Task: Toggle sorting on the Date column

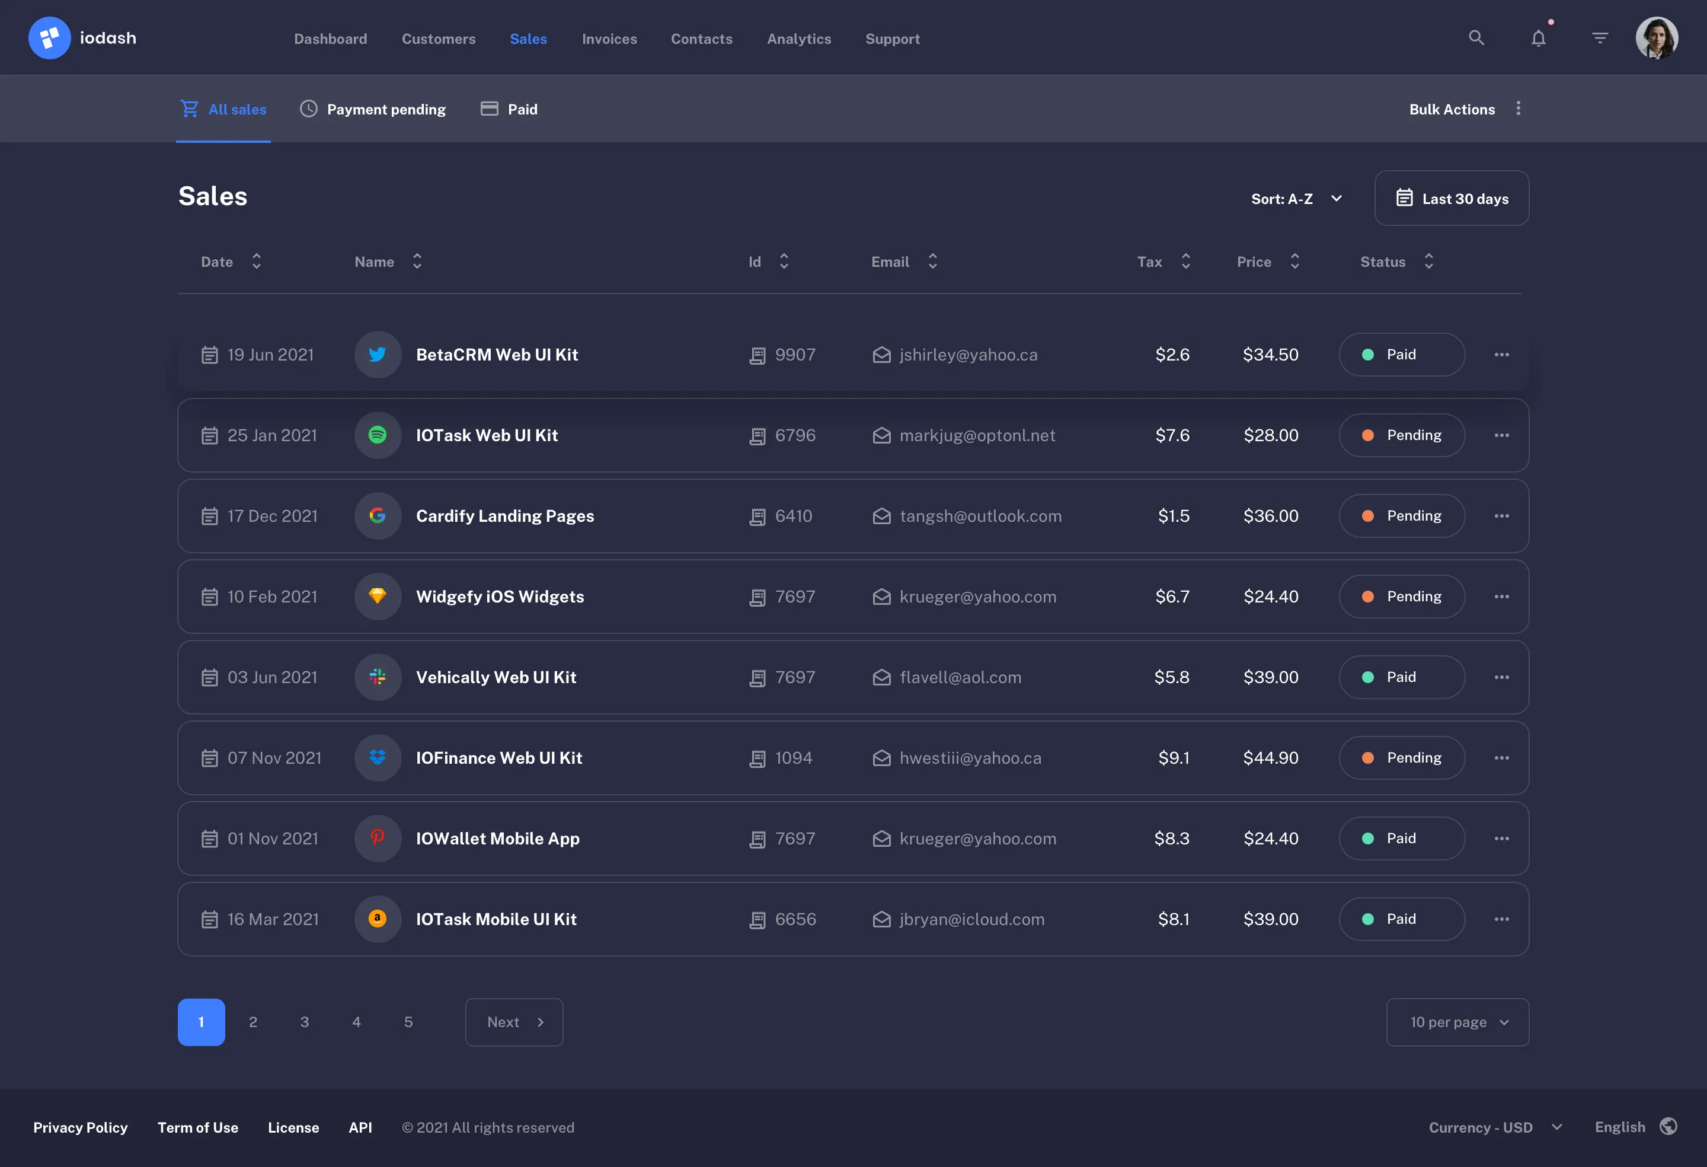Action: tap(256, 262)
